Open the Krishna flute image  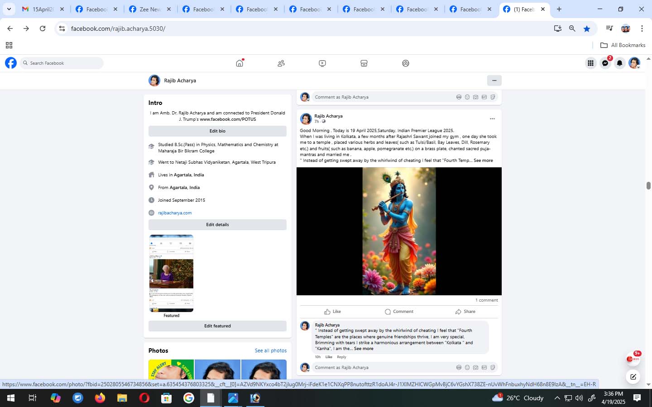(399, 231)
